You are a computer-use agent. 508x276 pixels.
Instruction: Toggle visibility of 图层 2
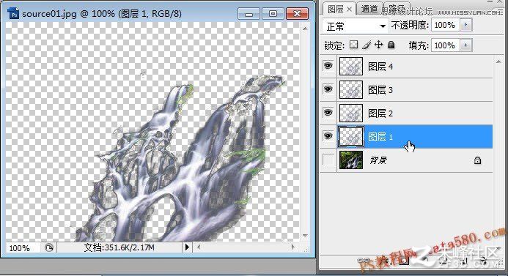(328, 113)
